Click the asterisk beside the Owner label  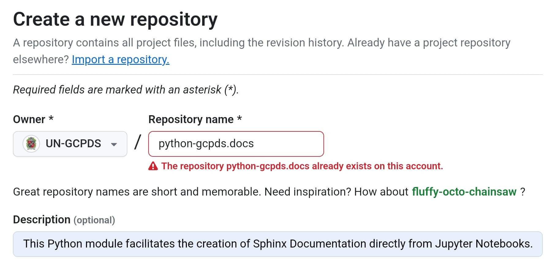[51, 118]
